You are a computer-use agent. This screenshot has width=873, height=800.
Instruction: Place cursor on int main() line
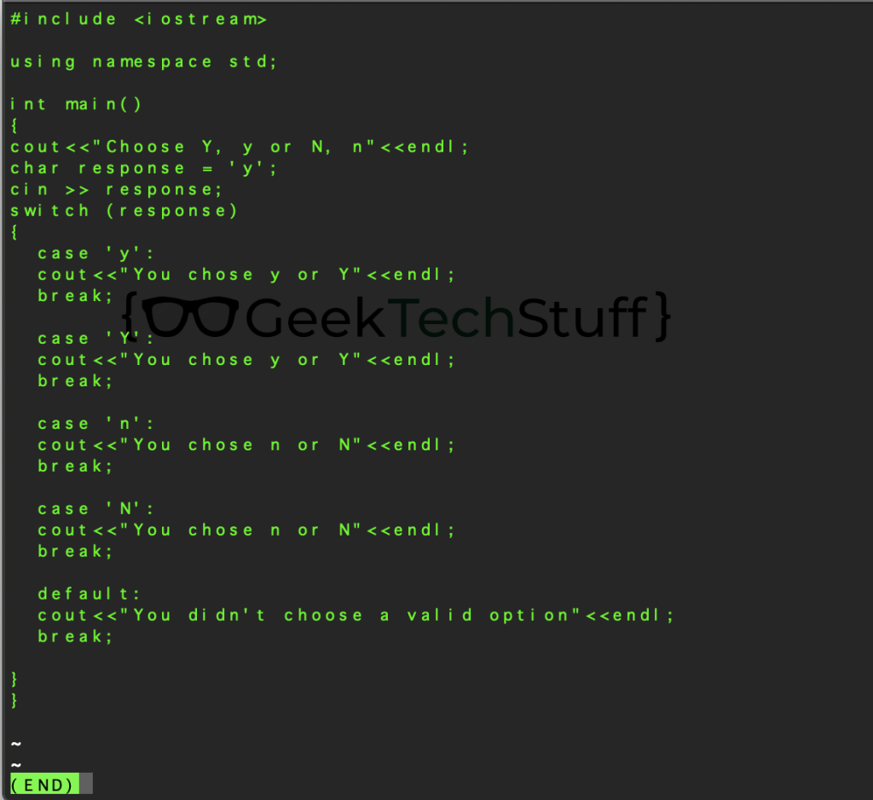tap(76, 104)
